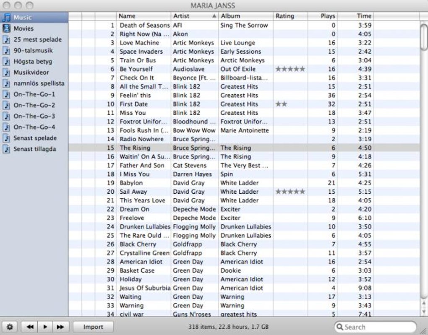Screen dimensions: 428x335
Task: Sort the list by Artist column
Action: [x=195, y=16]
